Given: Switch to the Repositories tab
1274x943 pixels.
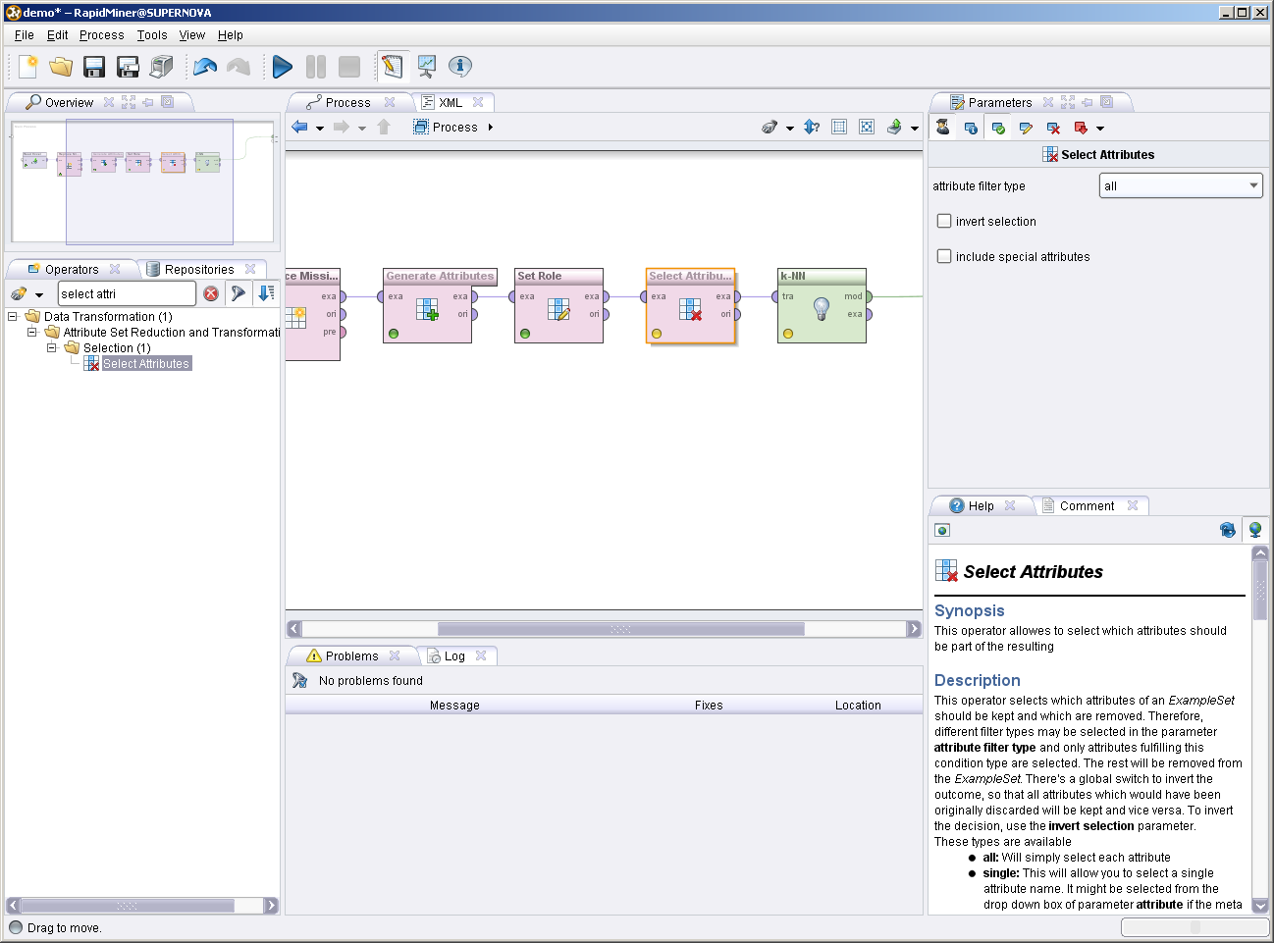Looking at the screenshot, I should tap(199, 269).
